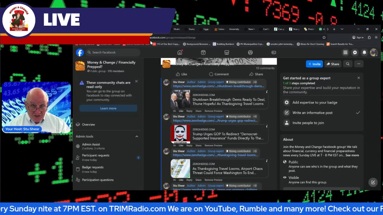This screenshot has width=383, height=215.
Task: Like the post above the comments
Action: coord(182,74)
